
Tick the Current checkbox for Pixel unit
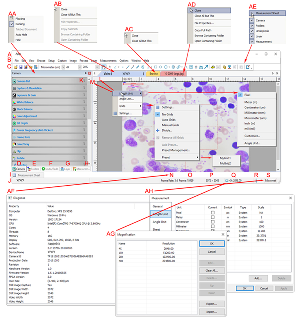(213, 213)
